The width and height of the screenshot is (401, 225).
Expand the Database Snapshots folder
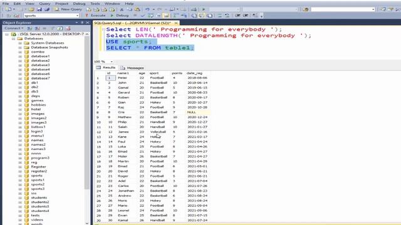point(20,47)
